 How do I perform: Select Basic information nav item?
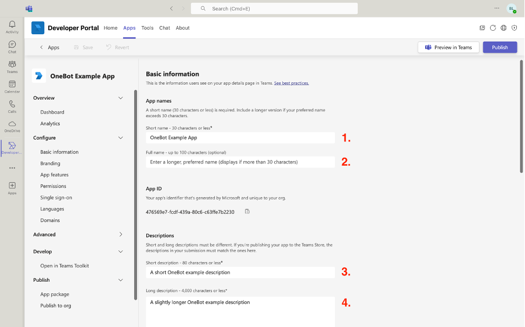click(59, 152)
